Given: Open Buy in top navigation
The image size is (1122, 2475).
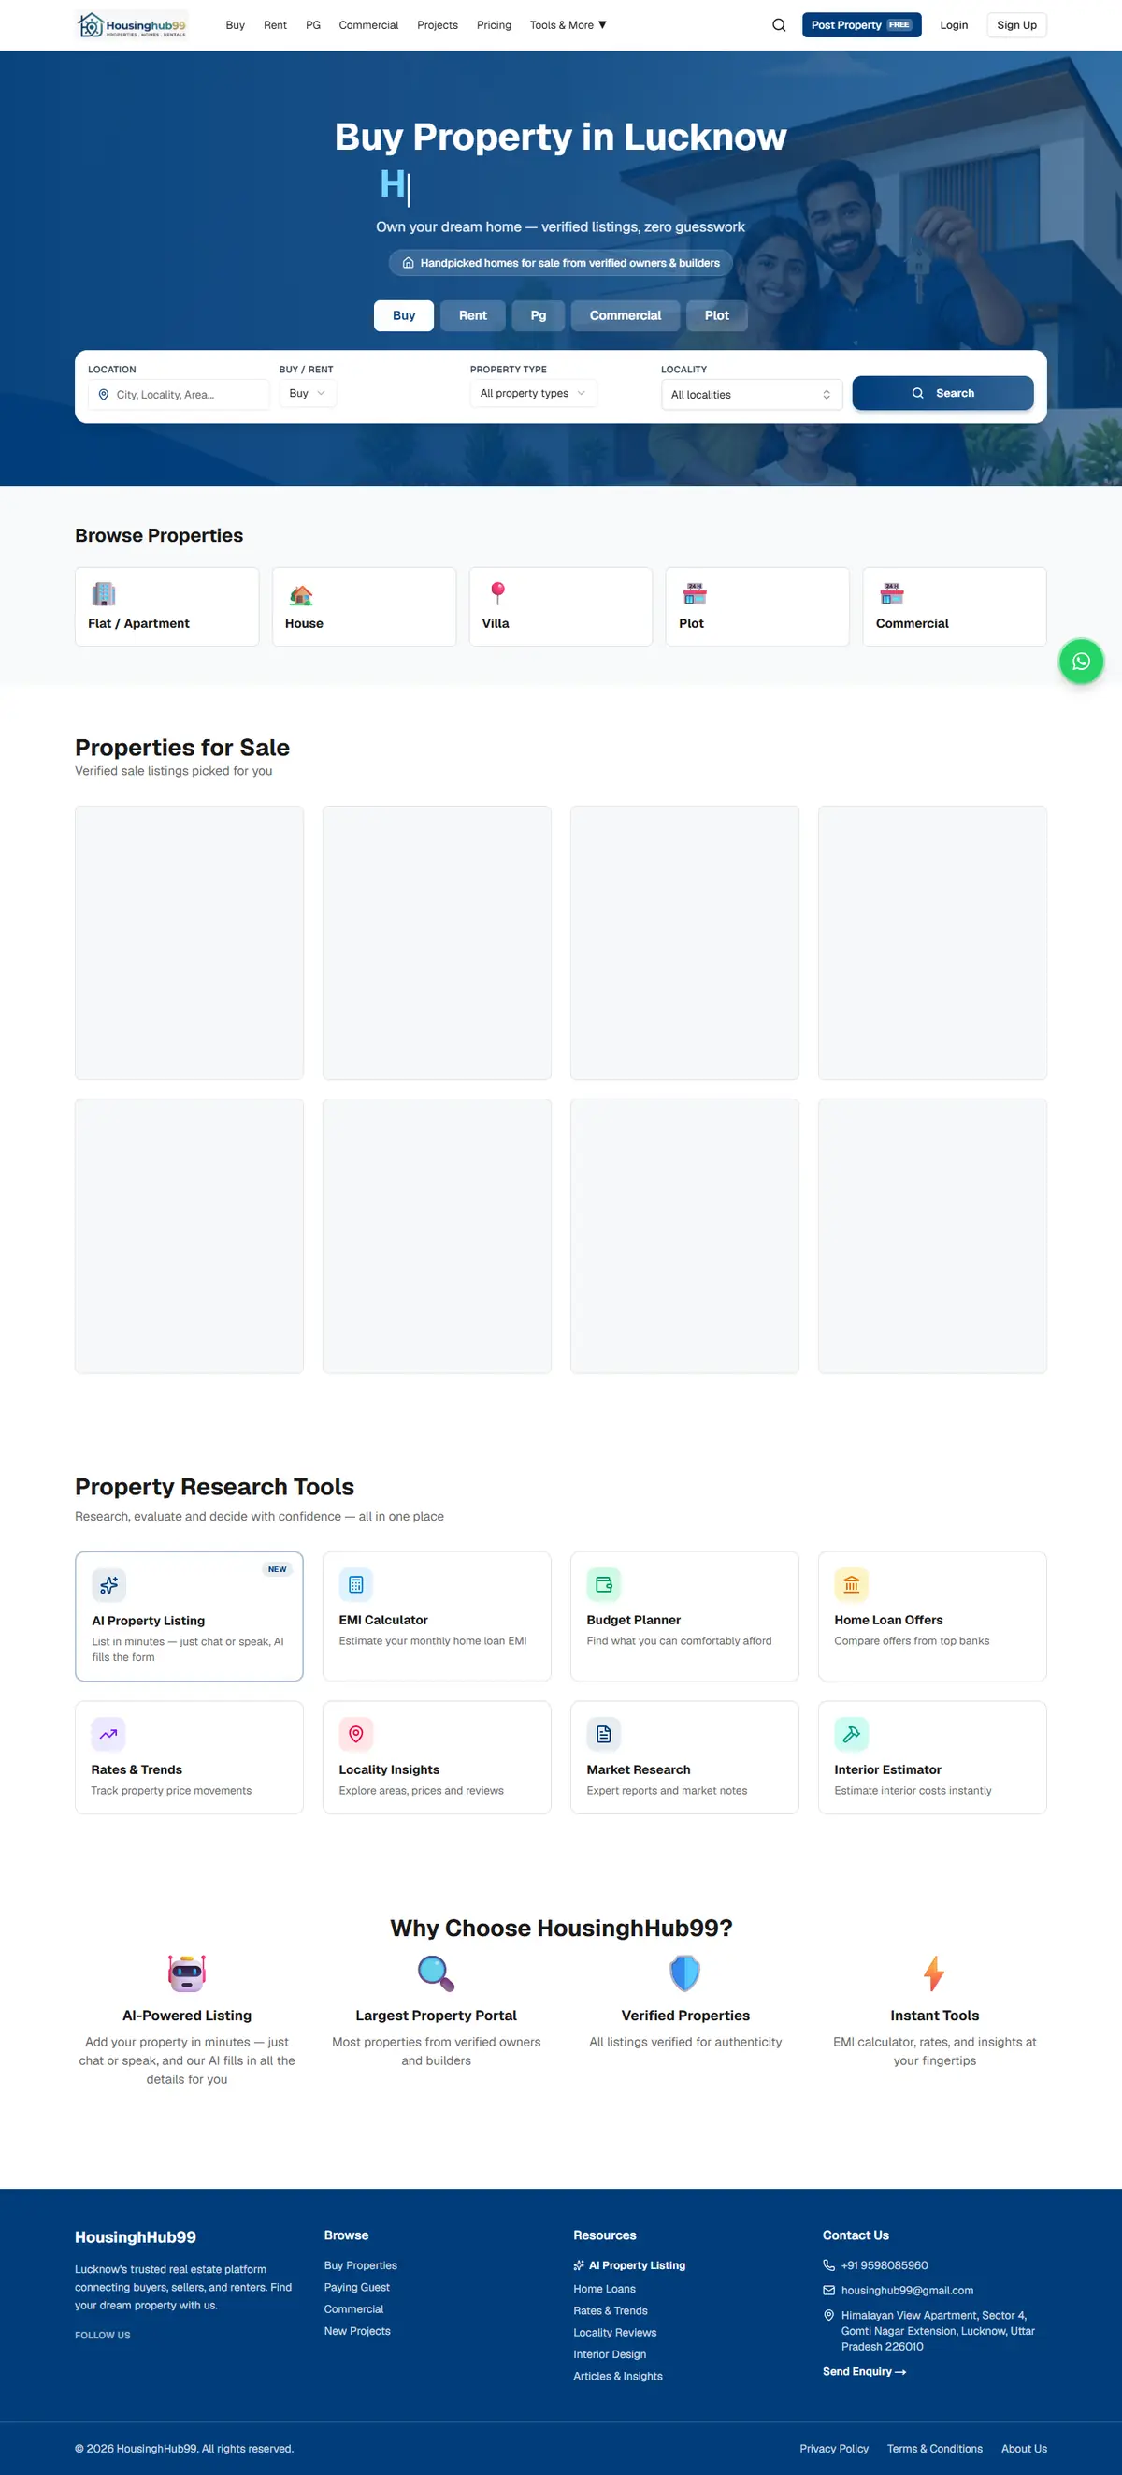Looking at the screenshot, I should click(x=235, y=25).
